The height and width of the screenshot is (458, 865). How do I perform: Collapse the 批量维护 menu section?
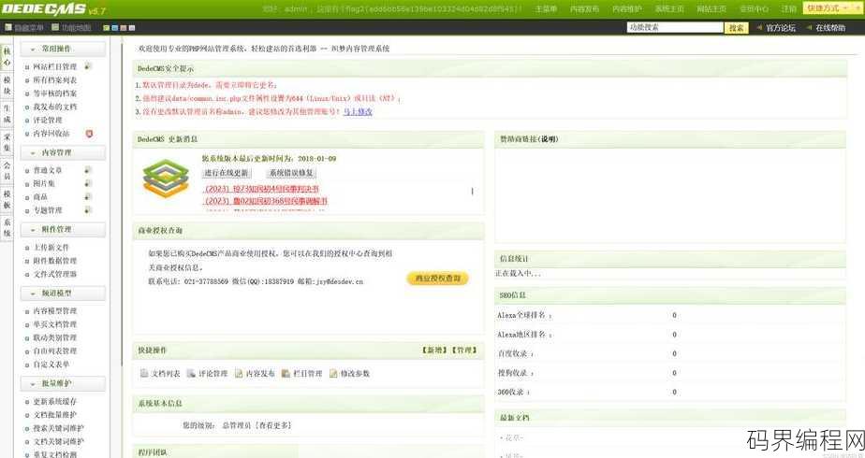(x=63, y=383)
